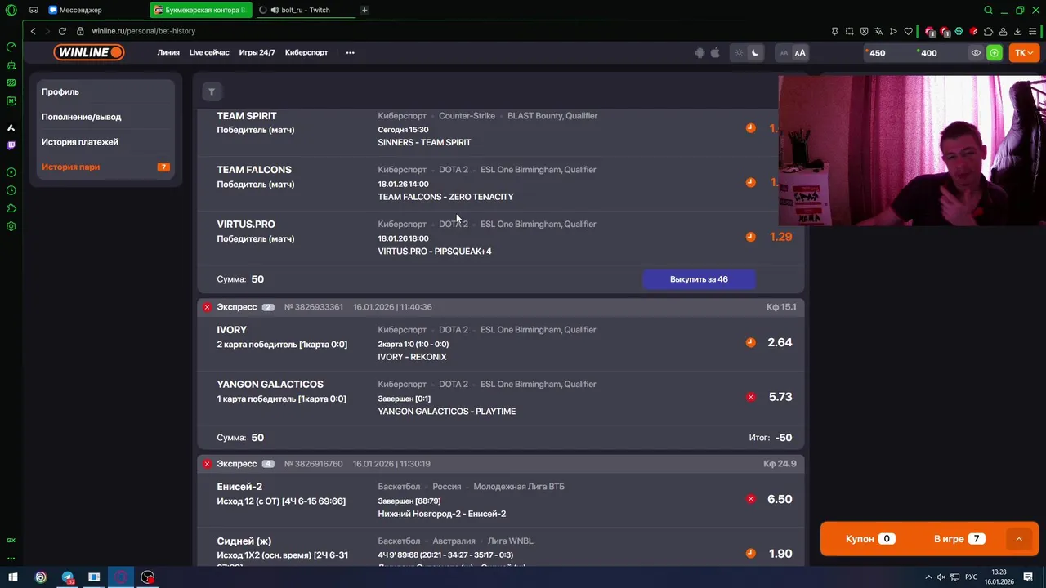The image size is (1046, 588).
Task: Add page to bookmarks heart icon
Action: tap(908, 31)
